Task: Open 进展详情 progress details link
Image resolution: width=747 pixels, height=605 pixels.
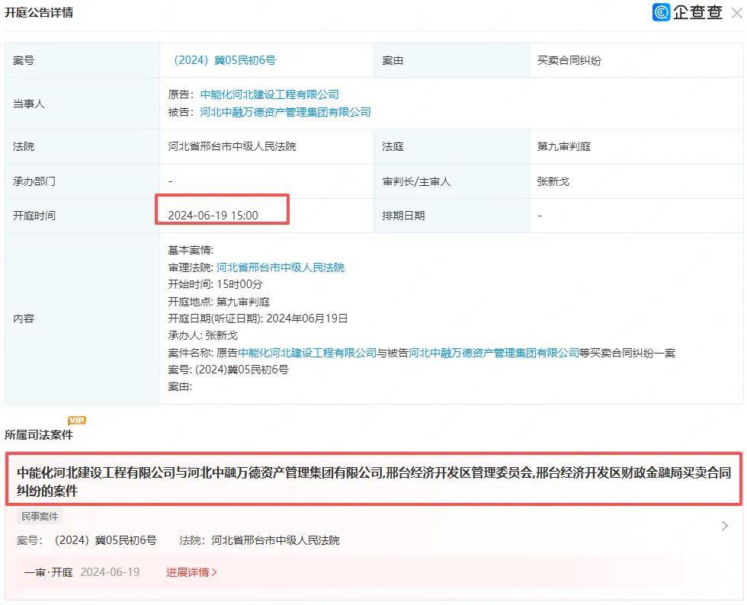Action: pos(191,572)
